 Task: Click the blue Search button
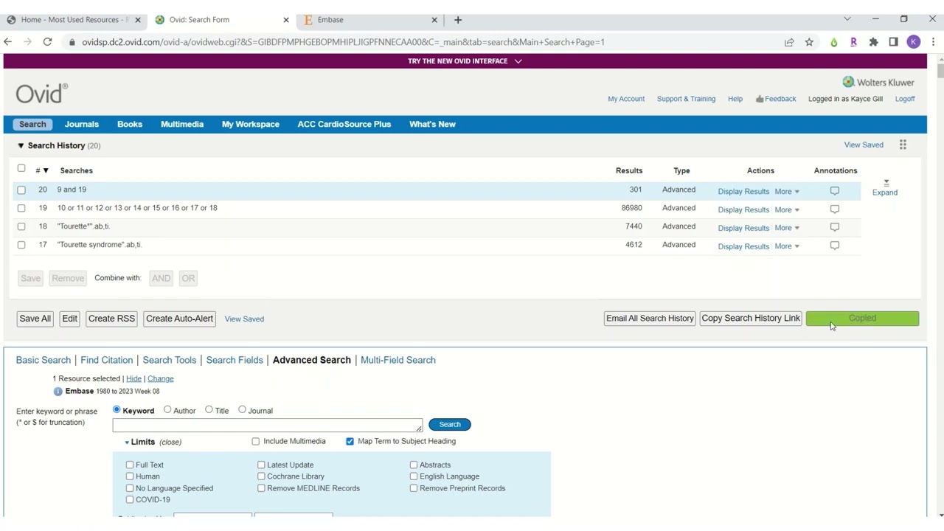click(x=450, y=425)
